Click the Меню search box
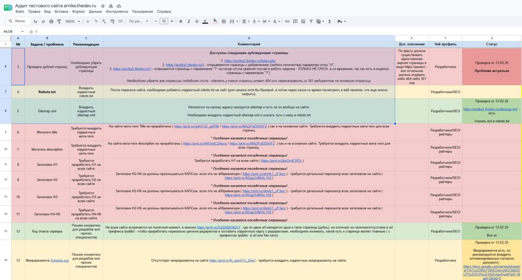 click(17, 21)
